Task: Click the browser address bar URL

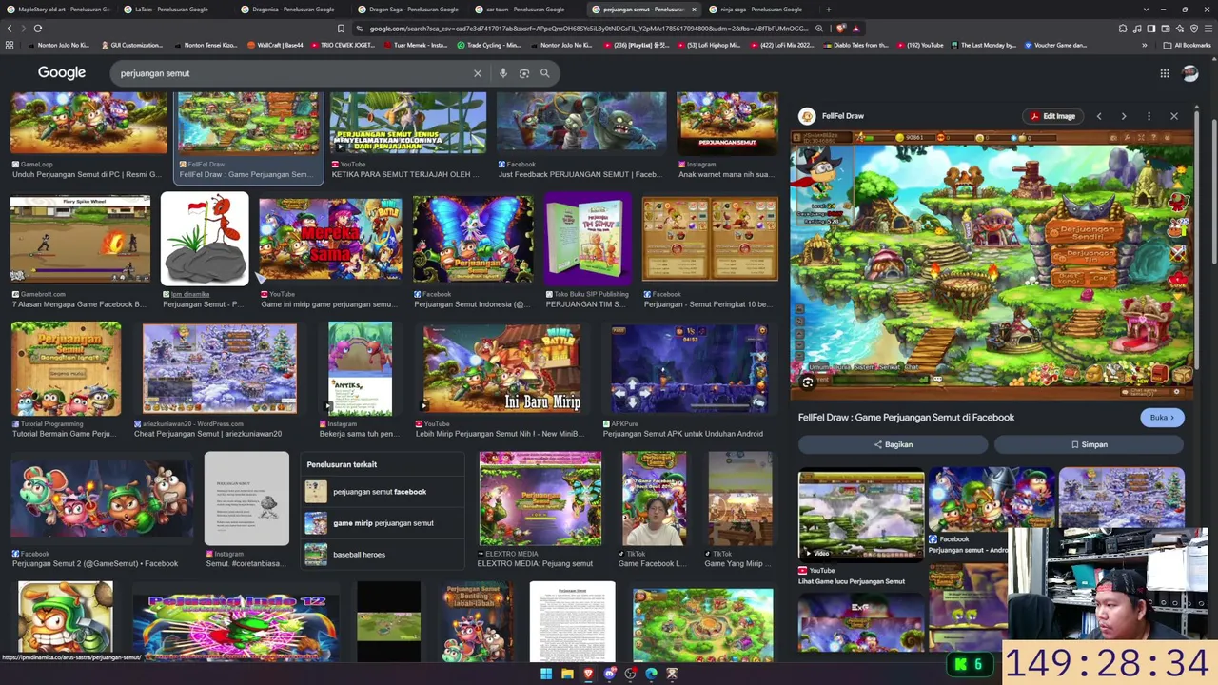Action: point(588,29)
